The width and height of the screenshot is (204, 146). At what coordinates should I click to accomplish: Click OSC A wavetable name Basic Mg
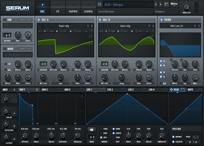click(x=64, y=26)
